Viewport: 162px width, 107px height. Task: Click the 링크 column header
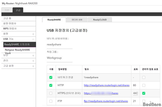click(x=87, y=69)
